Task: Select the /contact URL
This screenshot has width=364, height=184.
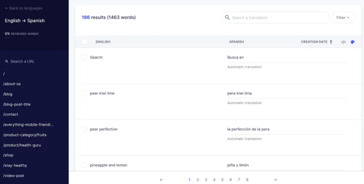Action: [11, 114]
